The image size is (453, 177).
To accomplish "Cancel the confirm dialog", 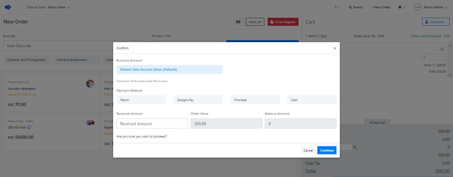I will pyautogui.click(x=308, y=150).
